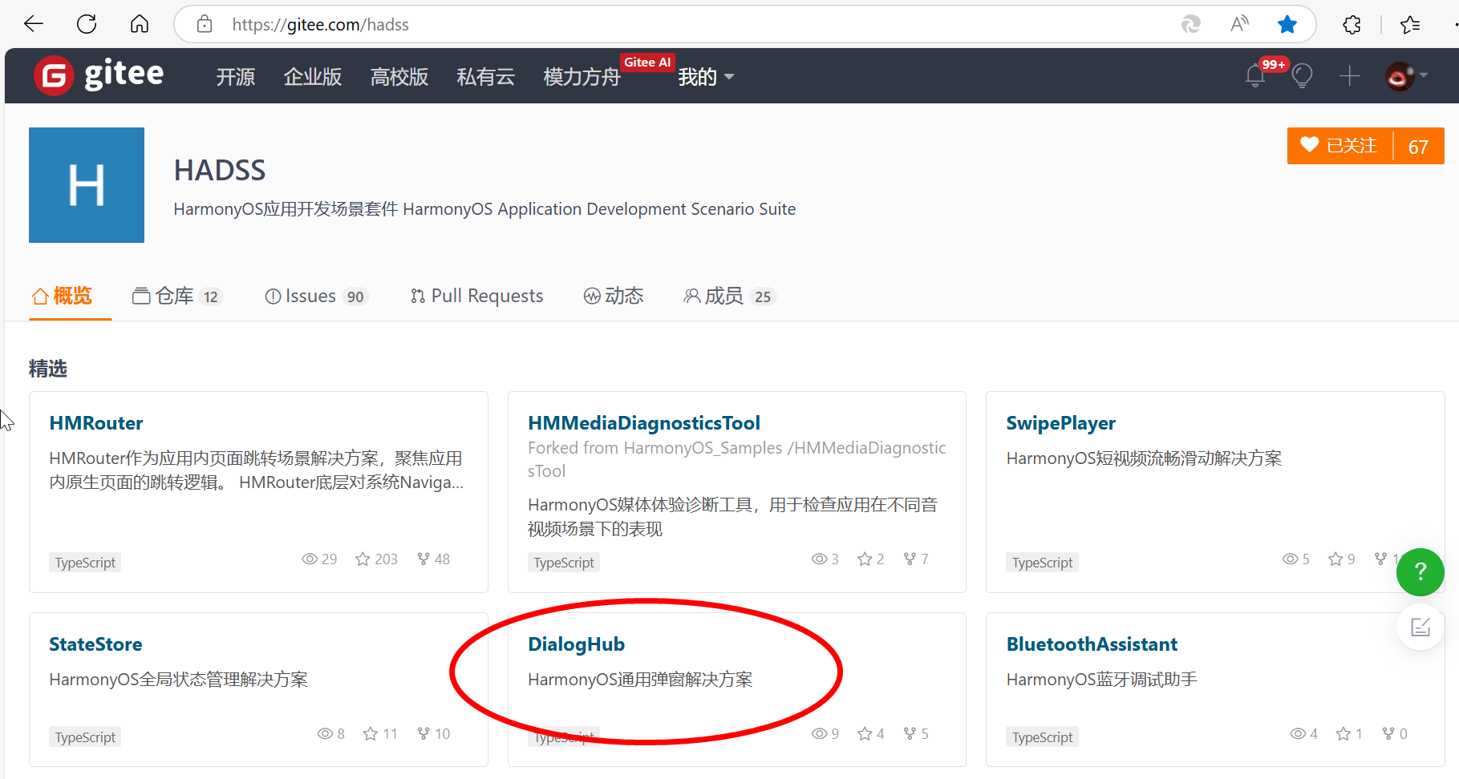The height and width of the screenshot is (779, 1459).
Task: Click the fork icon on HMMediaDiagnosticsTool card
Action: 910,559
